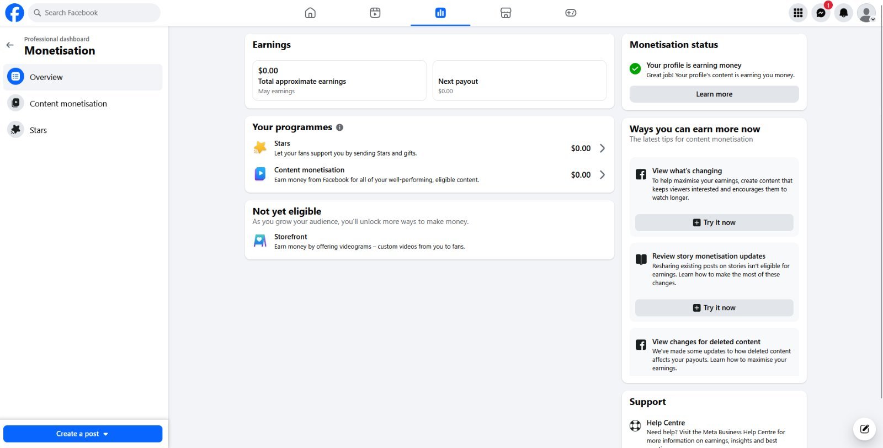Click the Stars programme $0.00 amount
This screenshot has width=883, height=448.
(x=581, y=148)
